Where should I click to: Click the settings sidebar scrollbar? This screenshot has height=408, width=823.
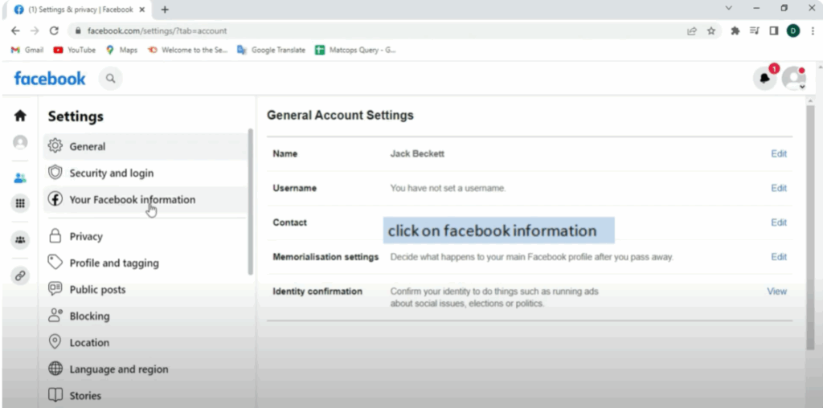(251, 202)
